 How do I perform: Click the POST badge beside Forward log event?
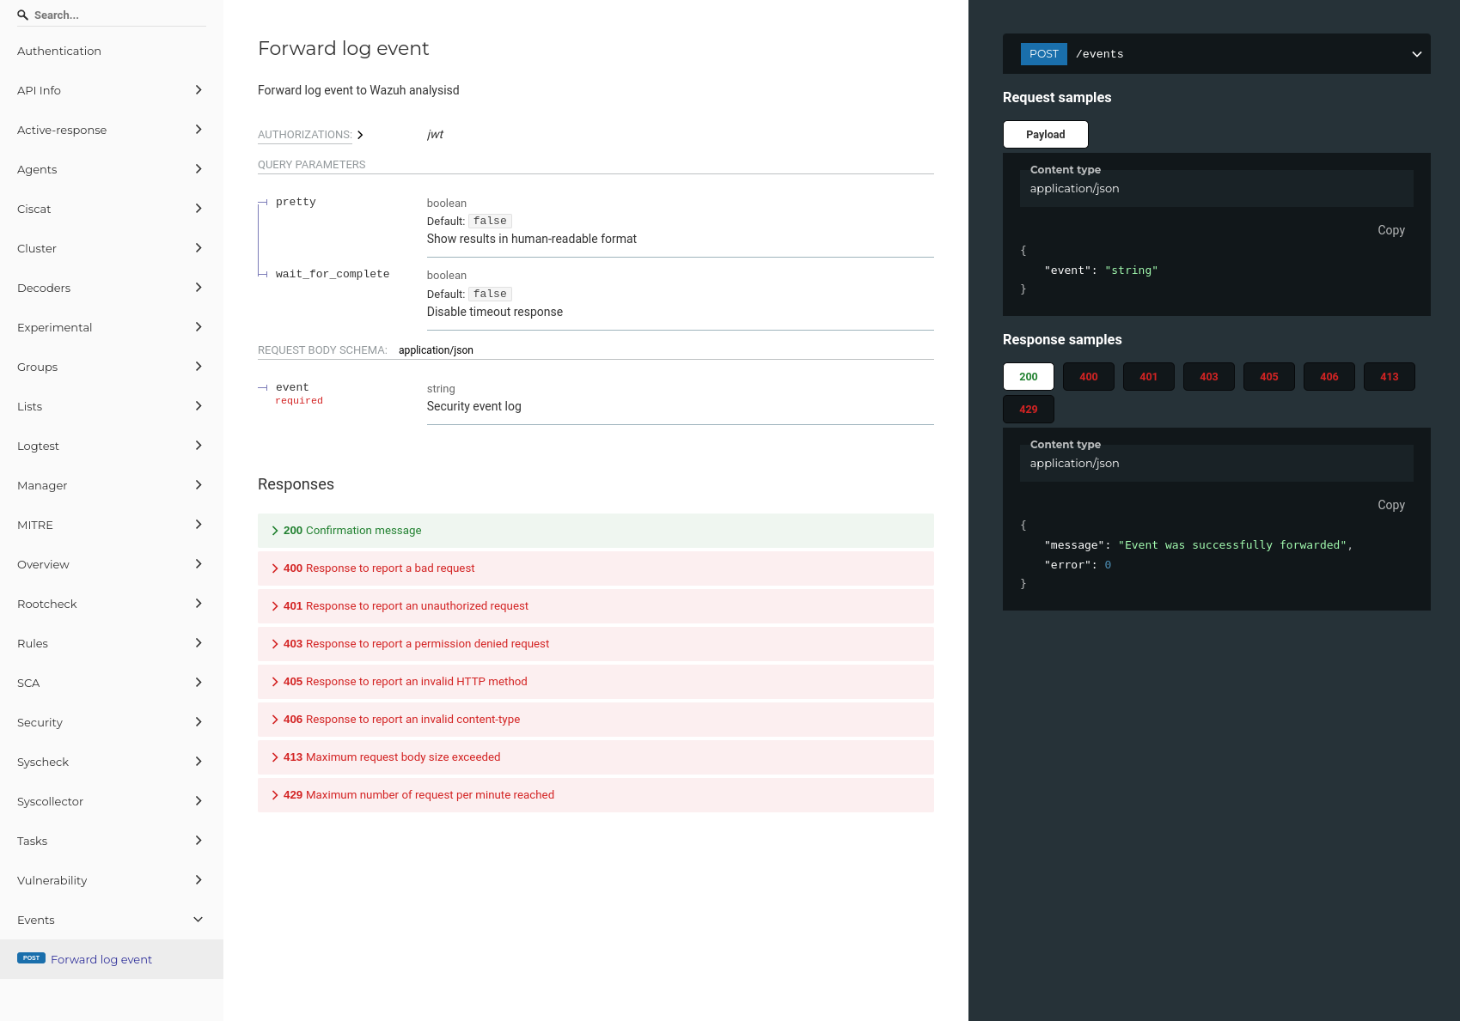pos(31,957)
